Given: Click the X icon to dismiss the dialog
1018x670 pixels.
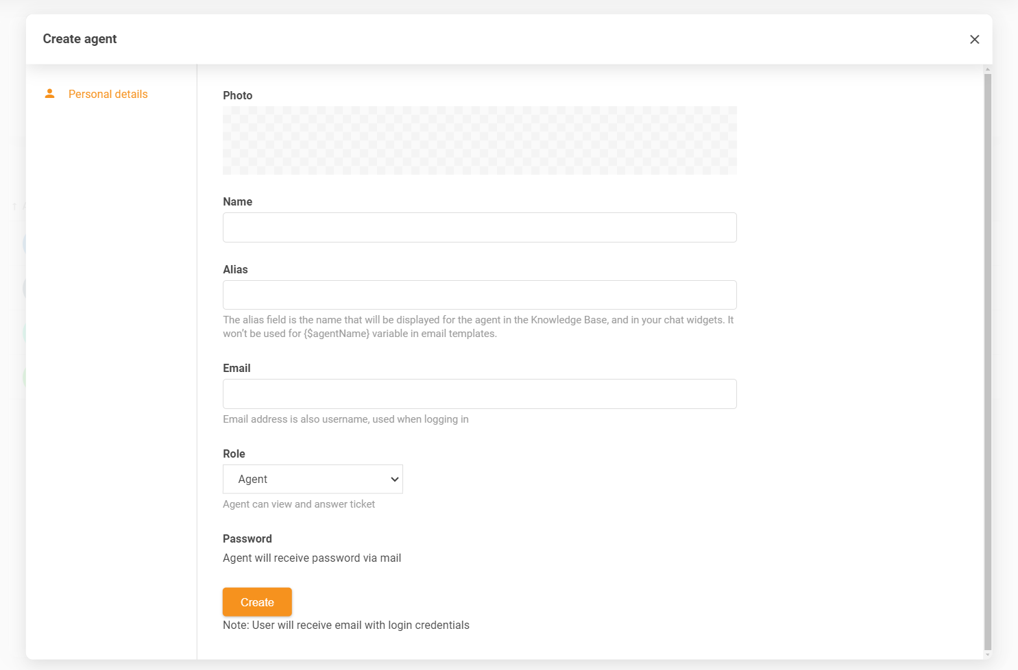Looking at the screenshot, I should [974, 39].
